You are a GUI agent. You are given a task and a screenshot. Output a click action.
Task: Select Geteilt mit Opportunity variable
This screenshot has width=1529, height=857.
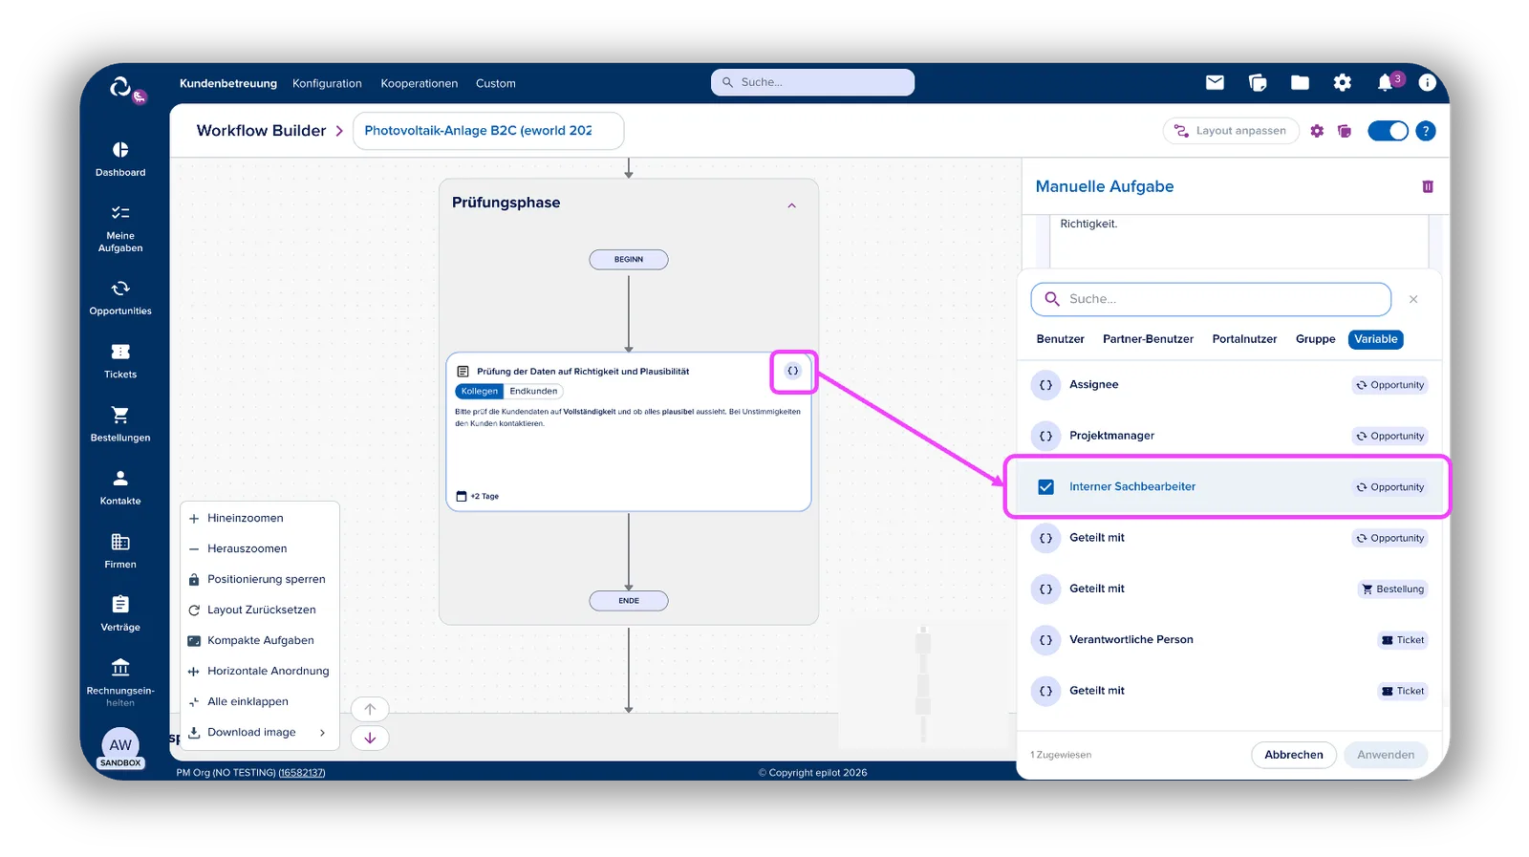(x=1229, y=538)
